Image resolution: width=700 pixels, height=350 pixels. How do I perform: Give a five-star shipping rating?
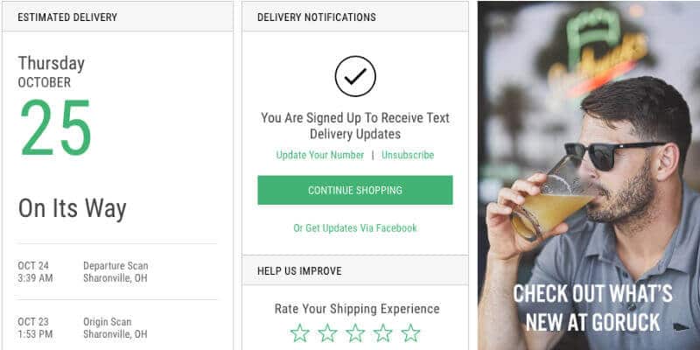pos(410,332)
